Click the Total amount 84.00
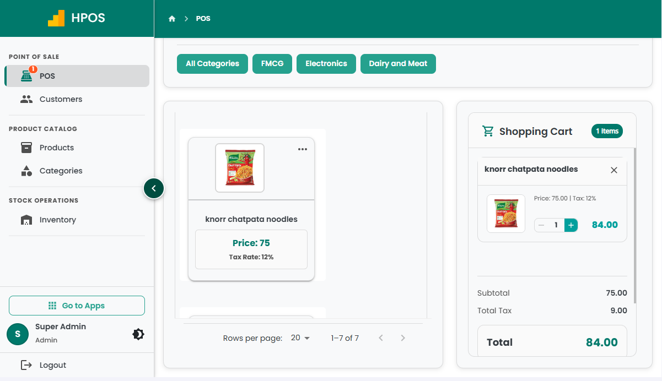This screenshot has width=662, height=381. 602,342
